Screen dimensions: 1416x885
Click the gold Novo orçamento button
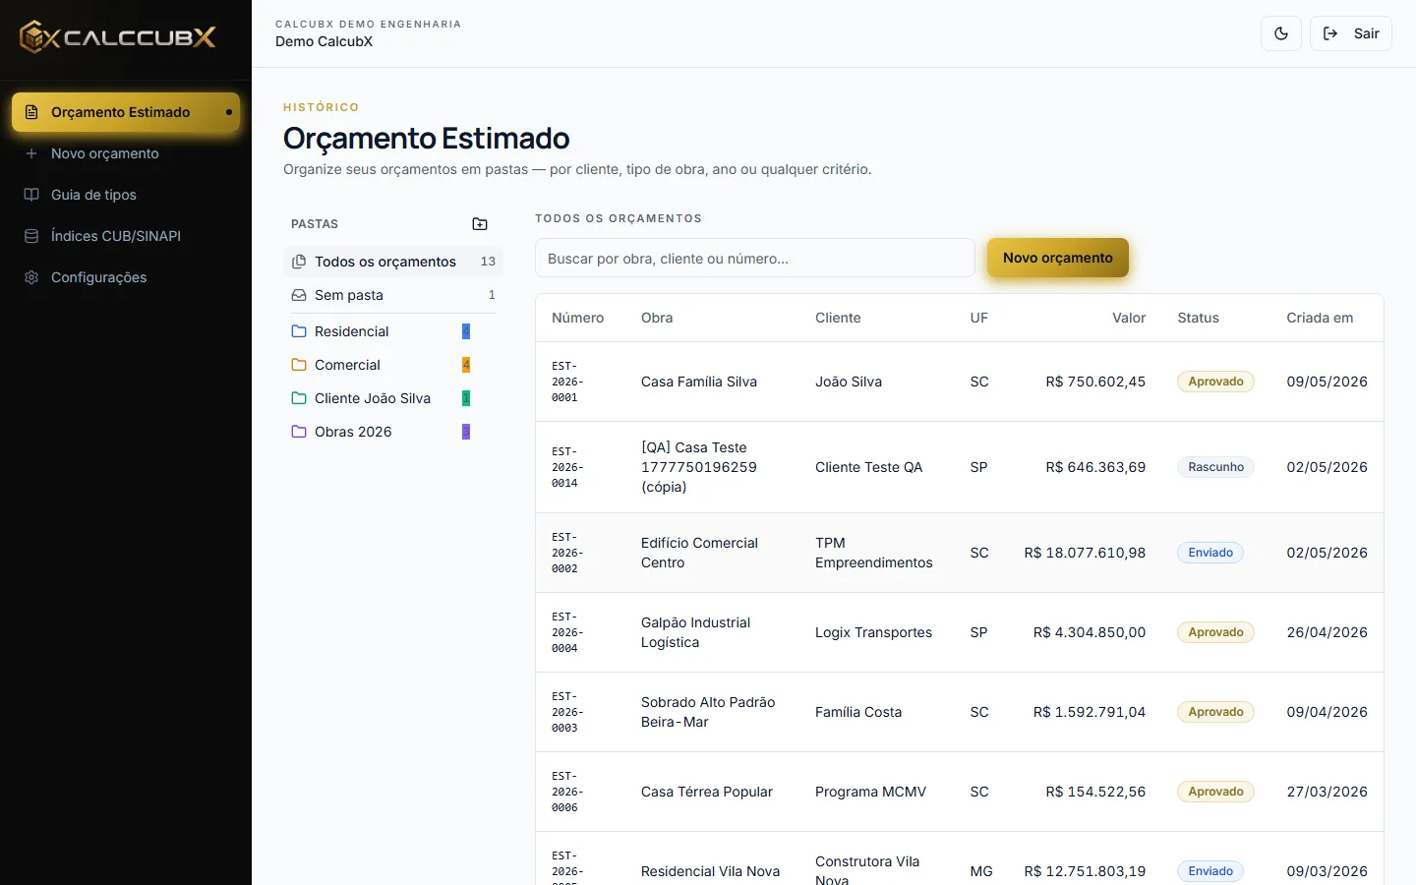click(x=1058, y=258)
